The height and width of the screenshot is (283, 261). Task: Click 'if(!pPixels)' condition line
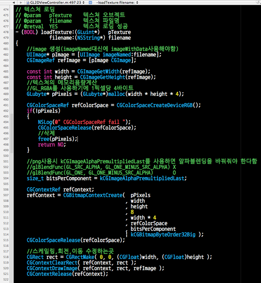pyautogui.click(x=44, y=111)
